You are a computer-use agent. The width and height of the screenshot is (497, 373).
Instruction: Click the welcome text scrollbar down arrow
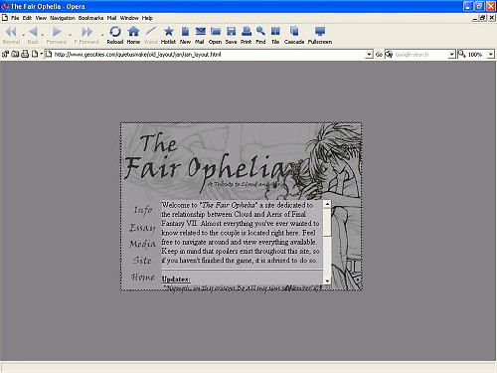click(327, 280)
